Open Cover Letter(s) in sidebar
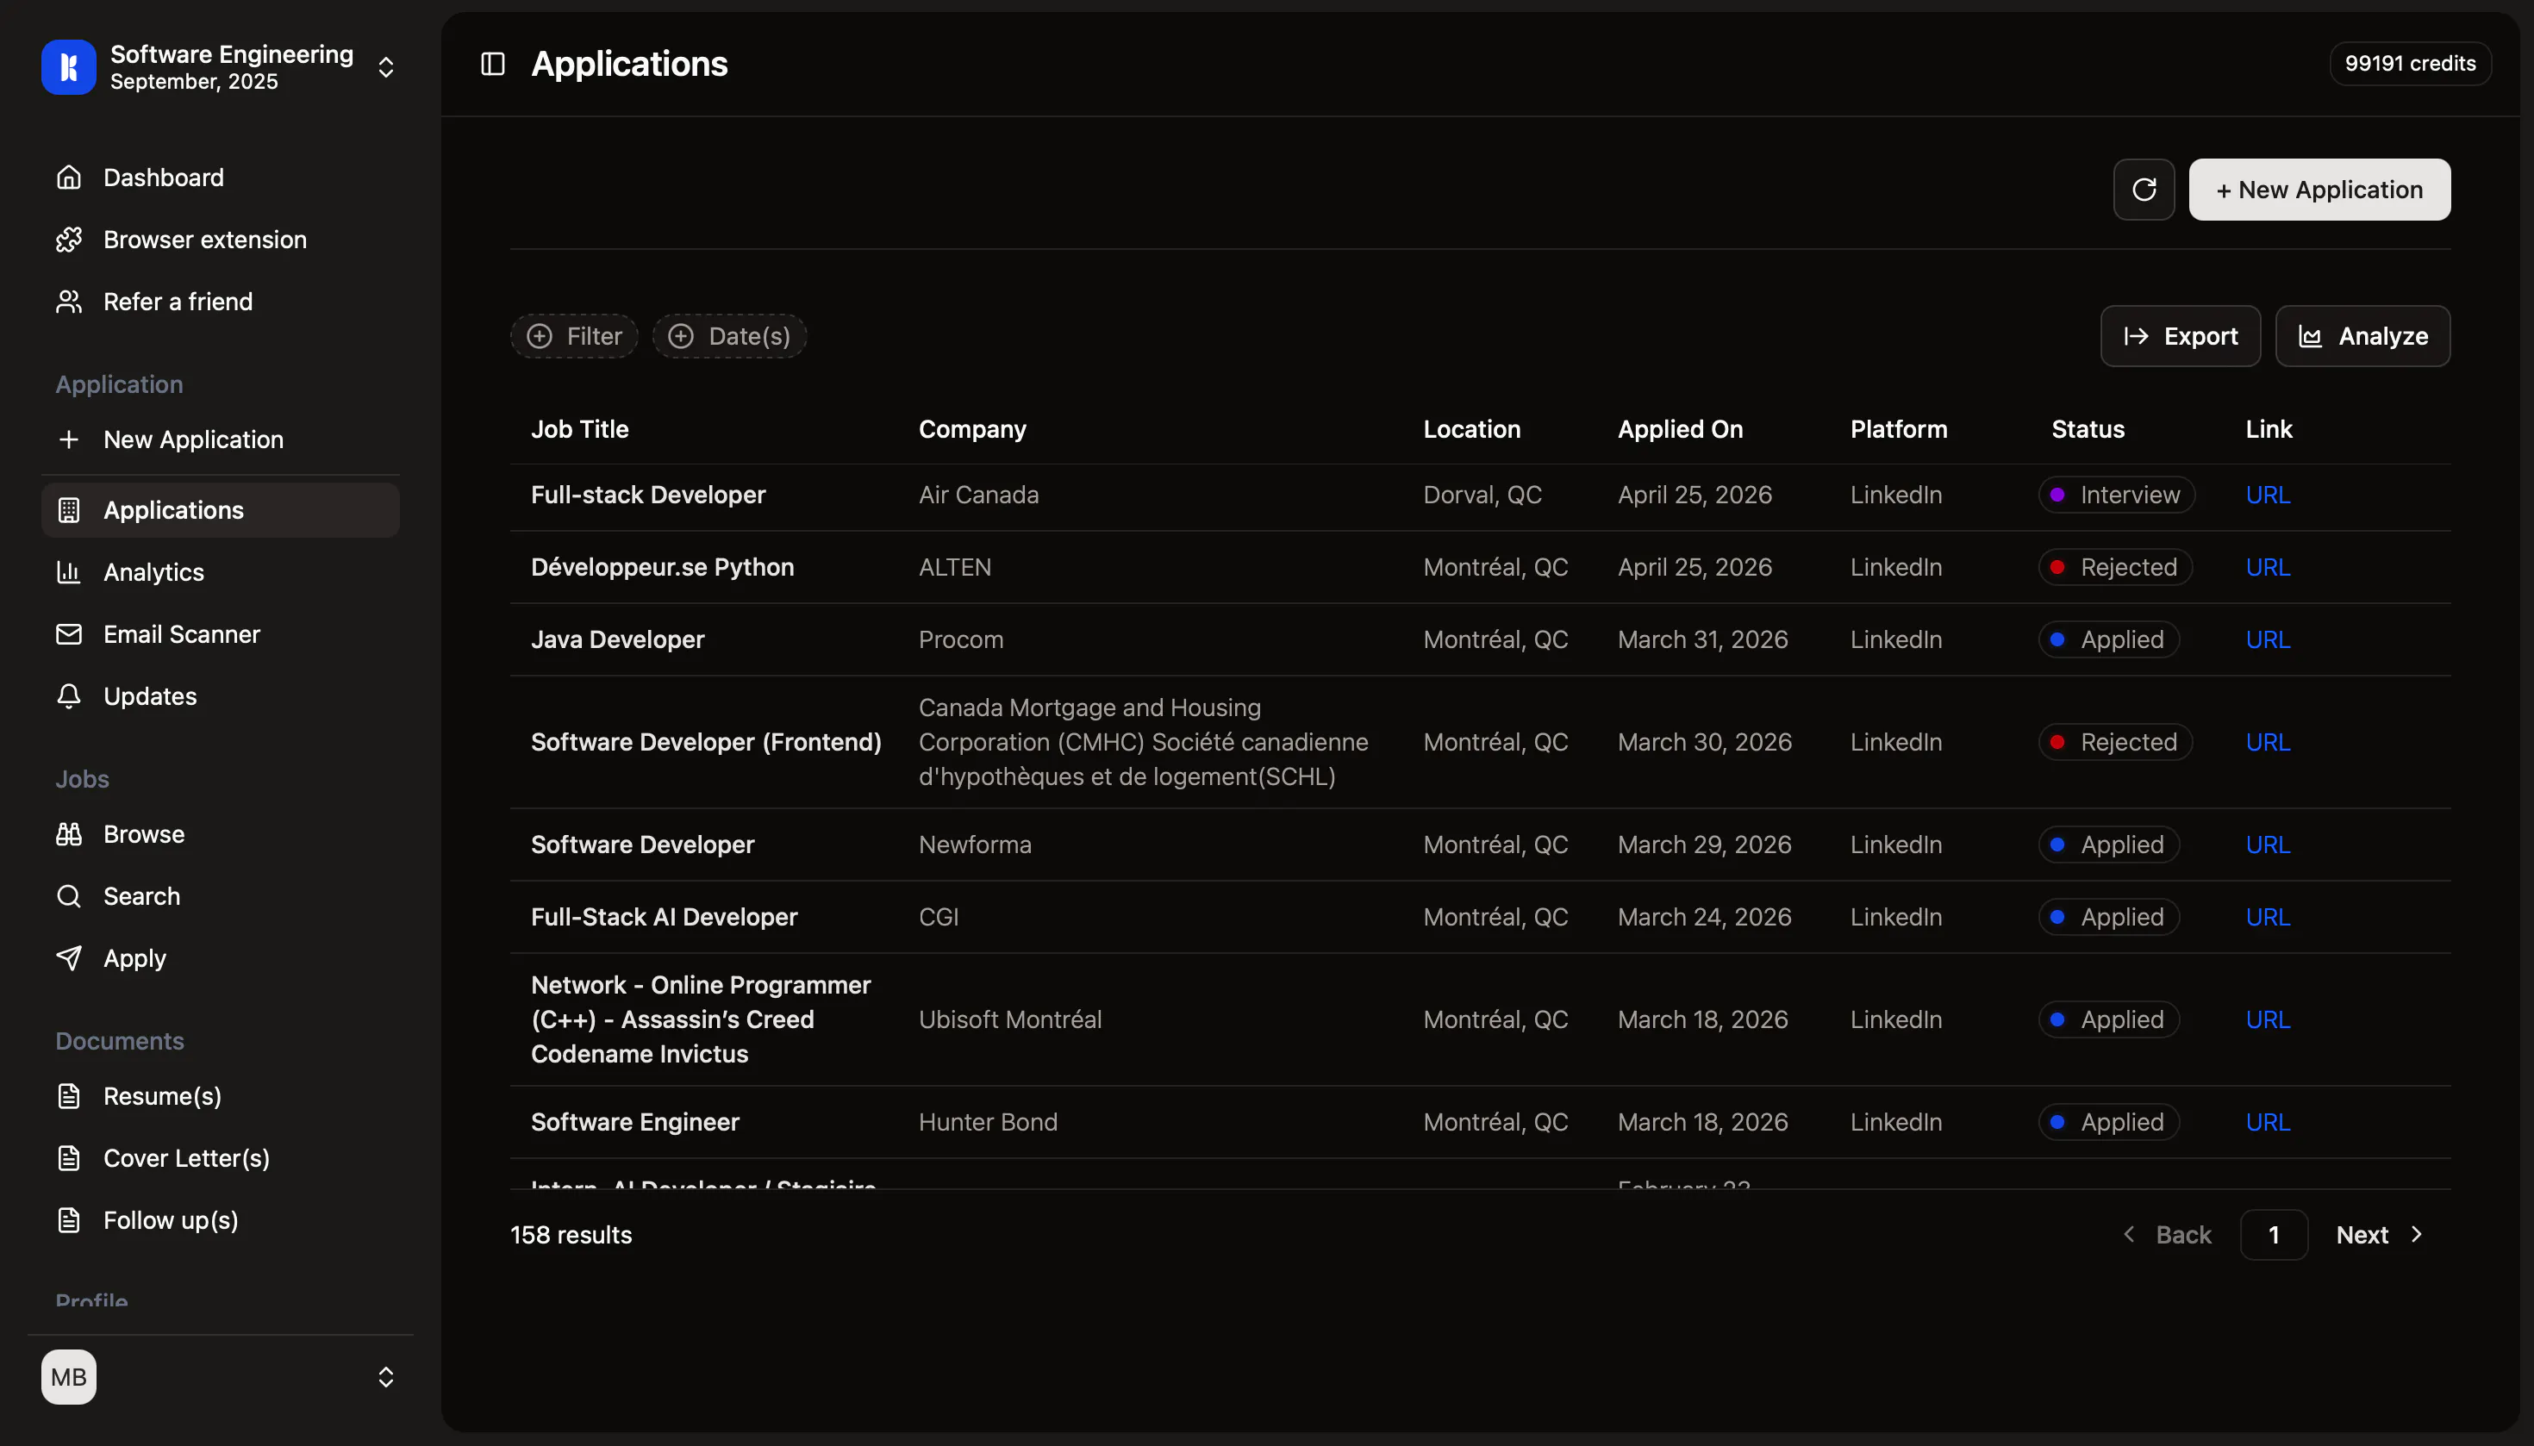2534x1446 pixels. coord(221,1158)
